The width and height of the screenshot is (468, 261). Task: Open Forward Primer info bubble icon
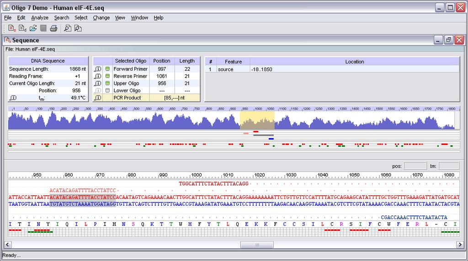[x=98, y=69]
